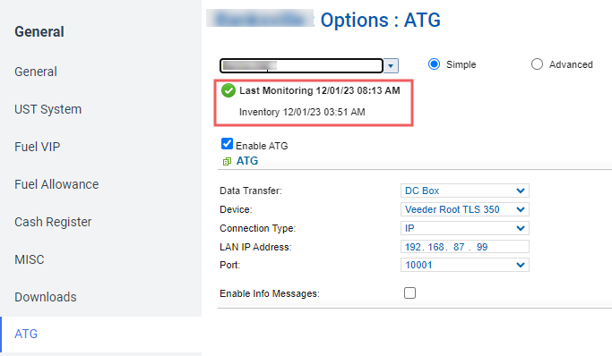Expand the Device Veeder Root dropdown
Image resolution: width=612 pixels, height=356 pixels.
coord(465,209)
